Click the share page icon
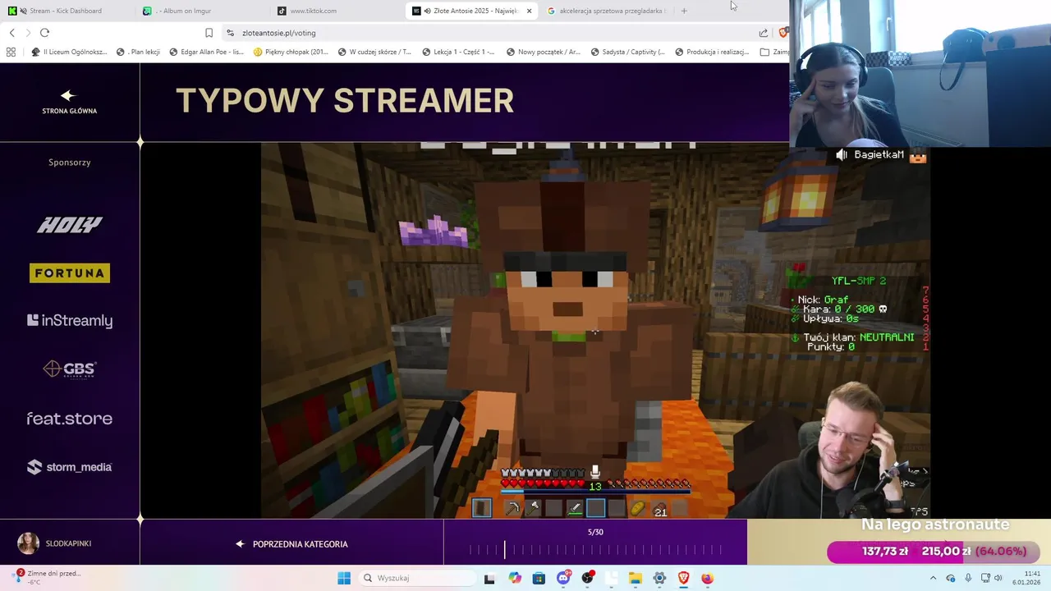1051x591 pixels. click(764, 33)
